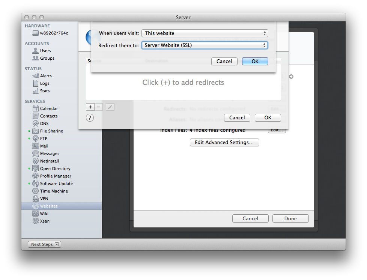Open the Logs document icon
The width and height of the screenshot is (367, 280).
pos(36,83)
